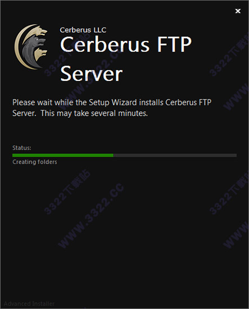The height and width of the screenshot is (309, 249).
Task: Click the Advanced Installer footer text
Action: [x=29, y=304]
